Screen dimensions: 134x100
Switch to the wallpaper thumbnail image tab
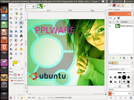pos(40,6)
